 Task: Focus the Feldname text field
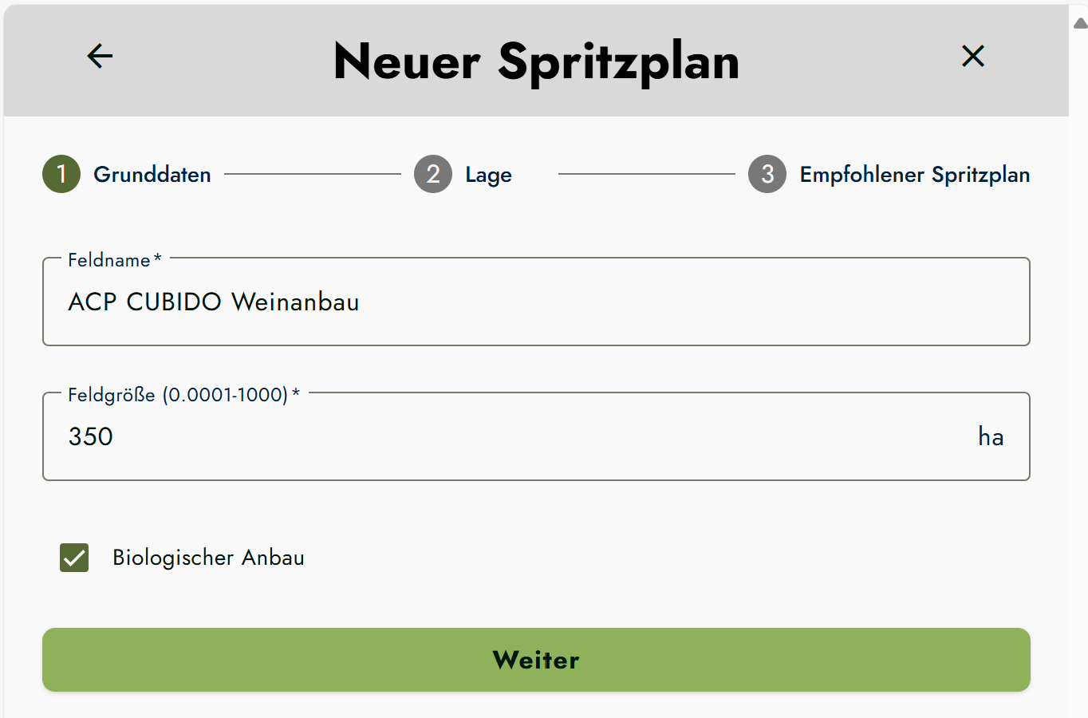click(534, 302)
